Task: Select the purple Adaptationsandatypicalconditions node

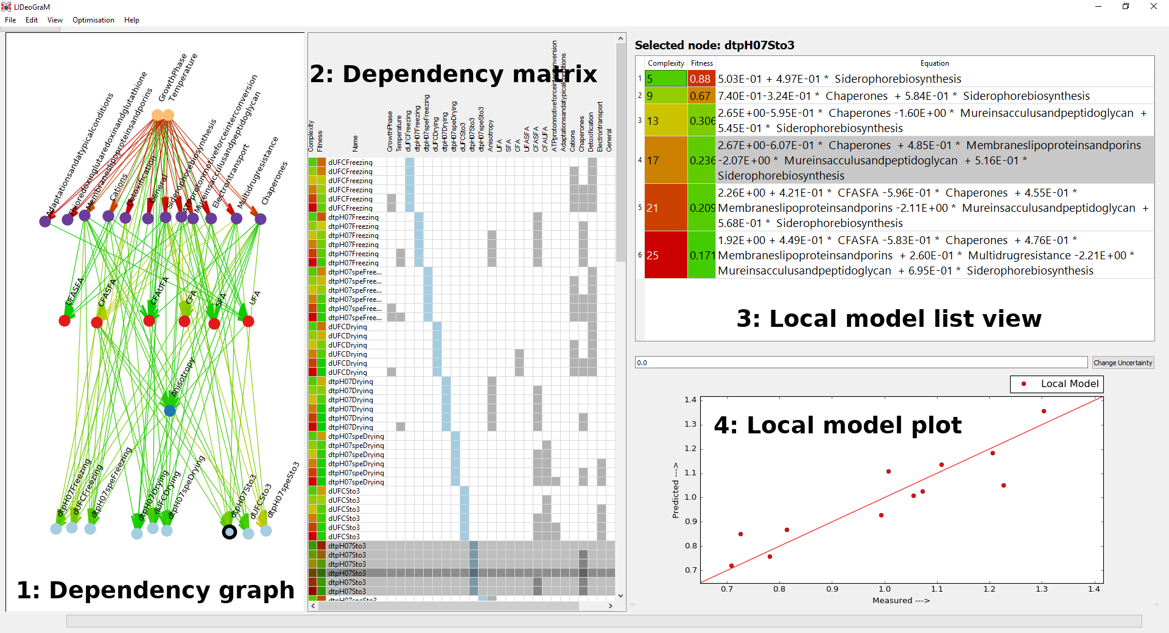Action: tap(45, 222)
